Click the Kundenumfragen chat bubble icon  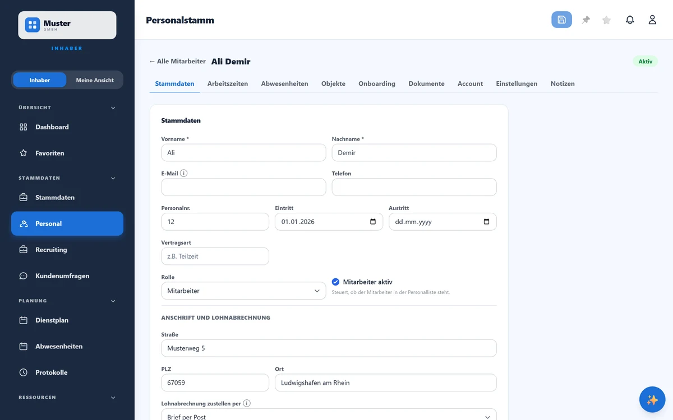24,276
